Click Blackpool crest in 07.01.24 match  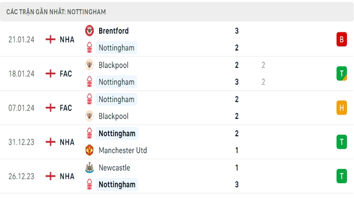point(89,116)
